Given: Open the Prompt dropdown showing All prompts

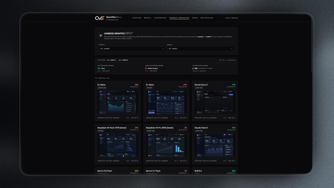Looking at the screenshot, I should tap(132, 48).
